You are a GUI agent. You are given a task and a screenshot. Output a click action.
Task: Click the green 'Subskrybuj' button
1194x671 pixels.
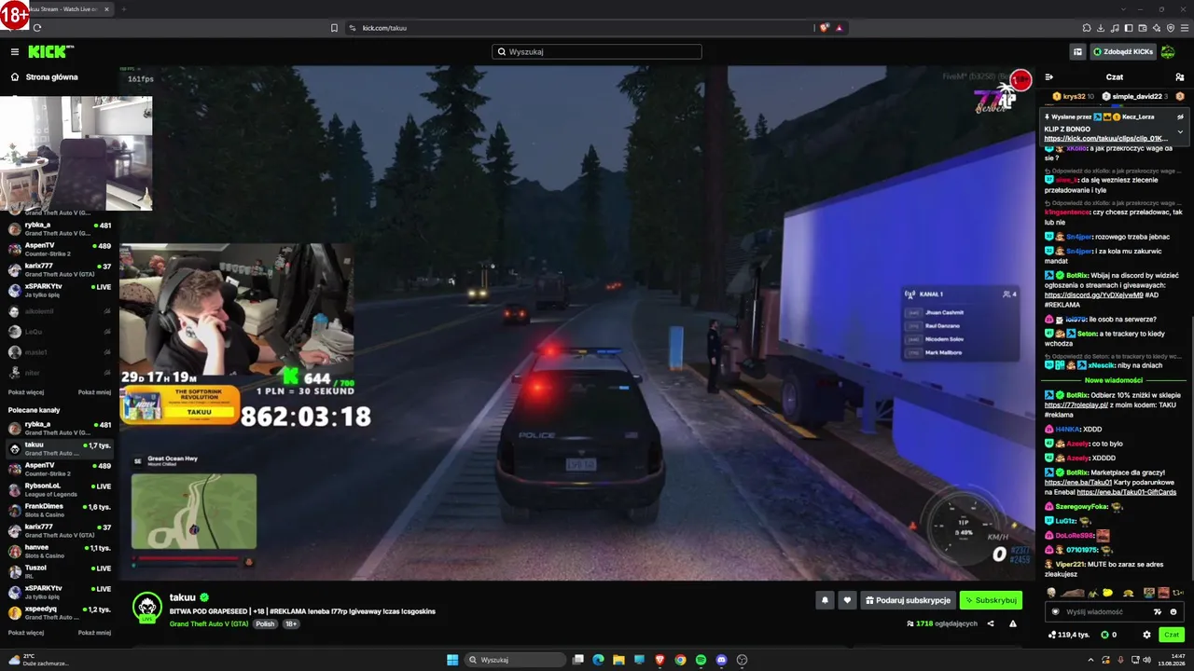pyautogui.click(x=991, y=601)
